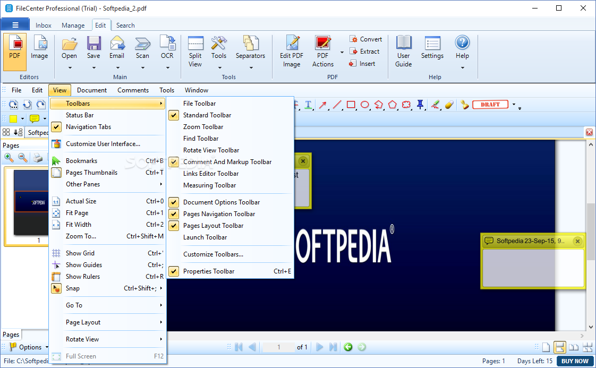Click the green back navigation arrow
The width and height of the screenshot is (596, 368).
pyautogui.click(x=348, y=347)
